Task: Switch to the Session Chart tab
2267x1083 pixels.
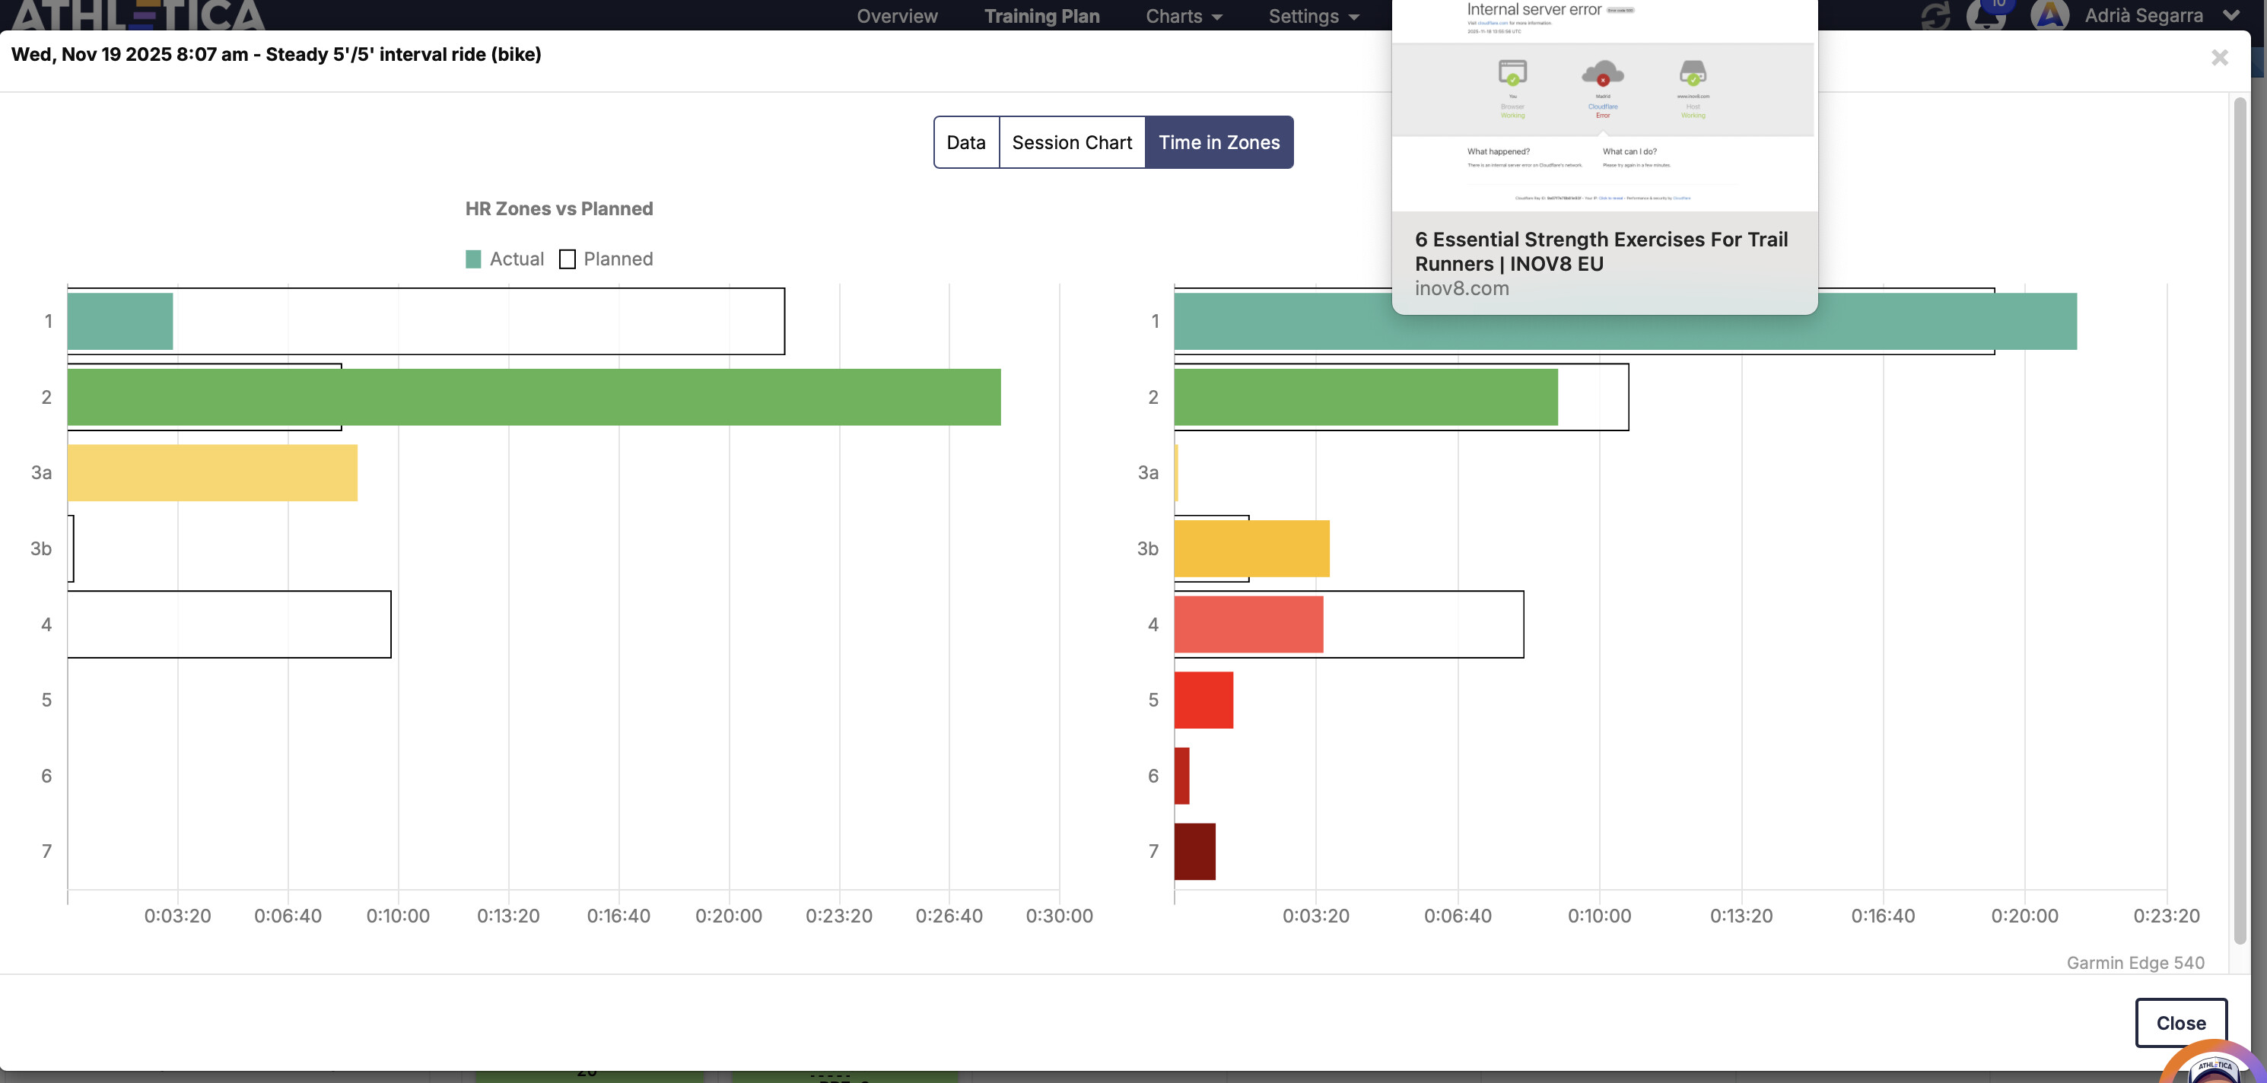Action: (1071, 142)
